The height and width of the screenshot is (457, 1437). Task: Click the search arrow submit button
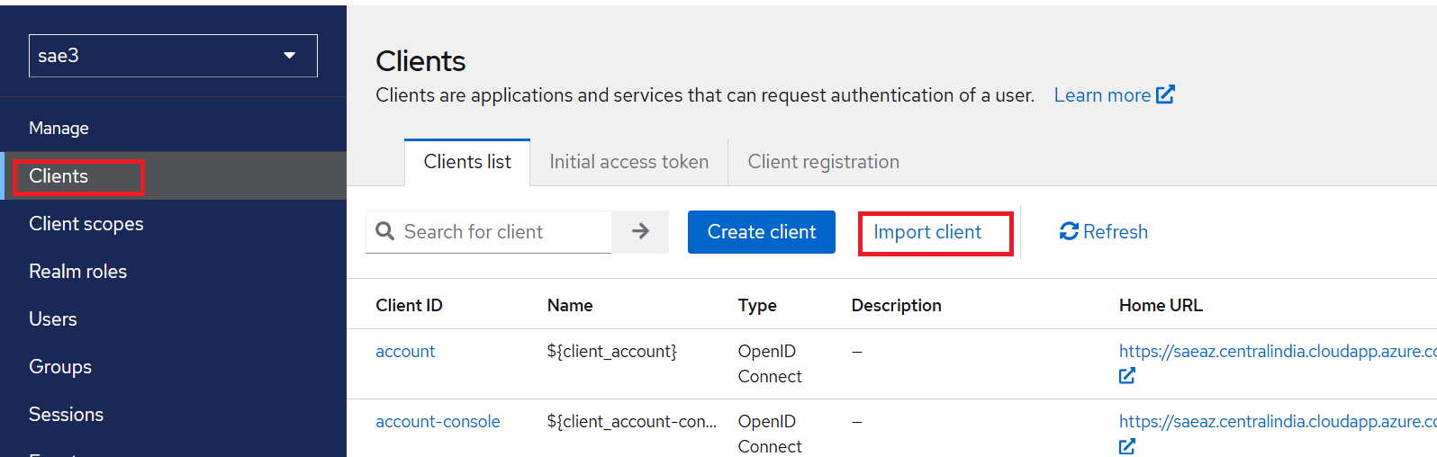(640, 232)
